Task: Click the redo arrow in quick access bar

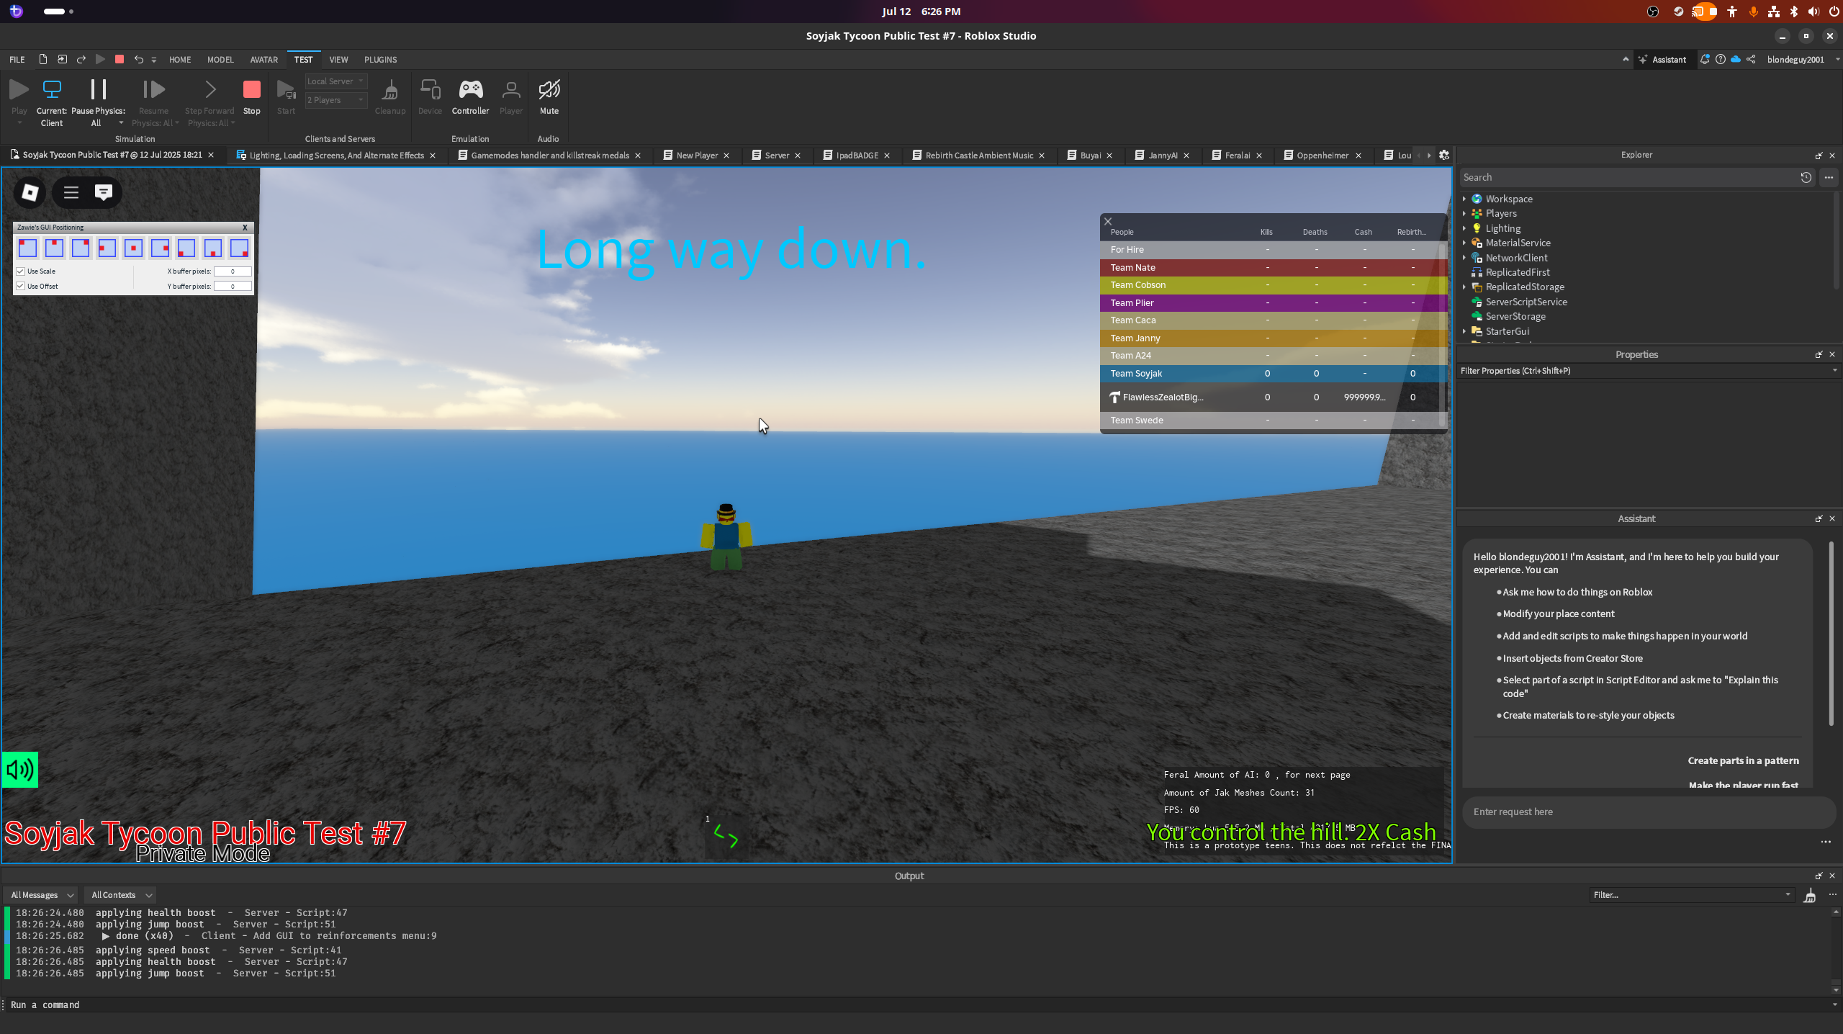Action: pos(81,59)
